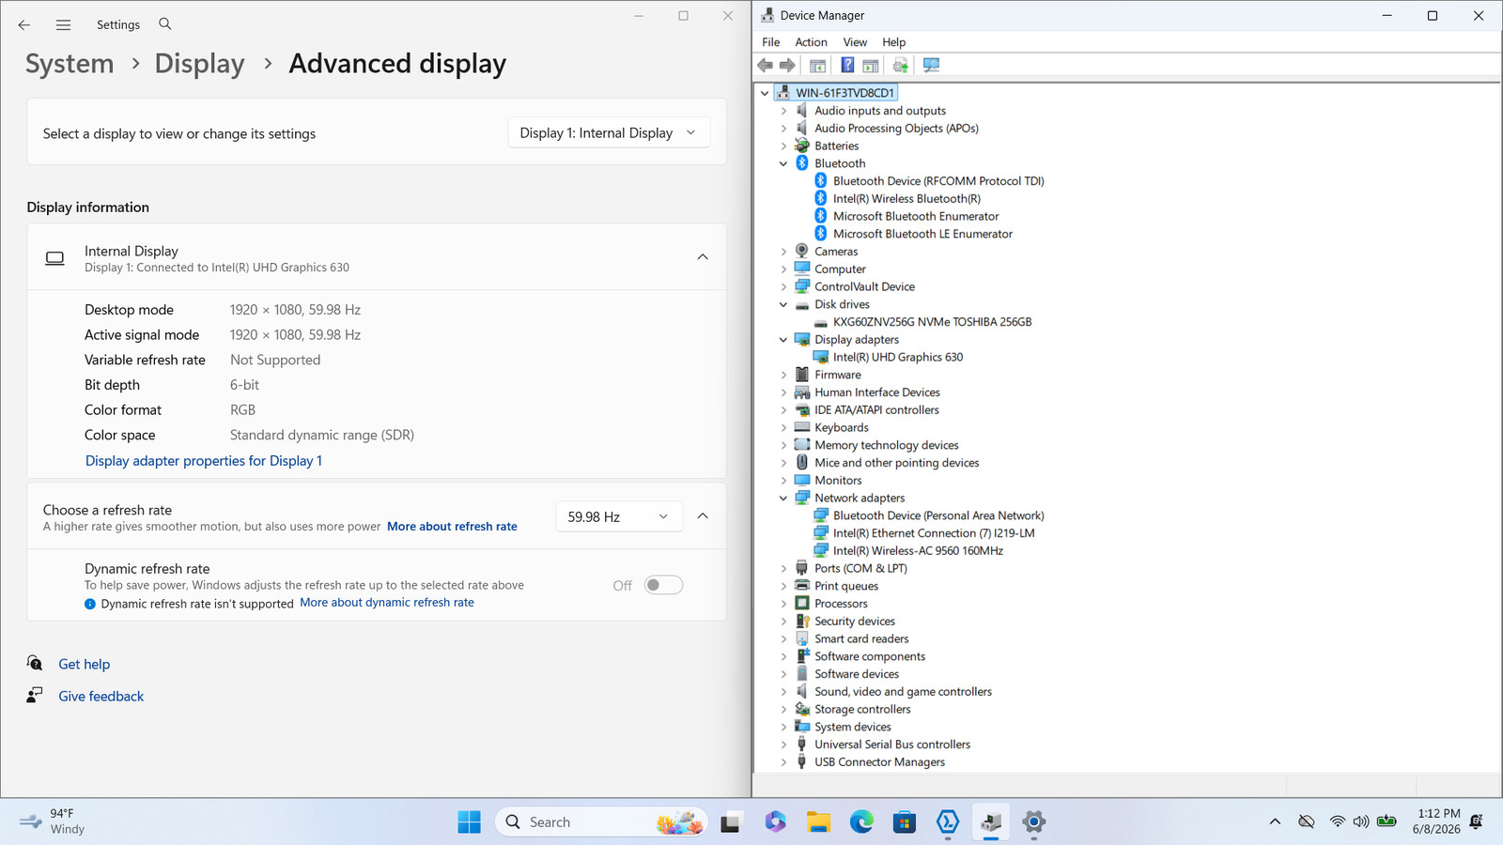Expand the Universal Serial Bus controllers node
Viewport: 1503px width, 845px height.
click(783, 745)
